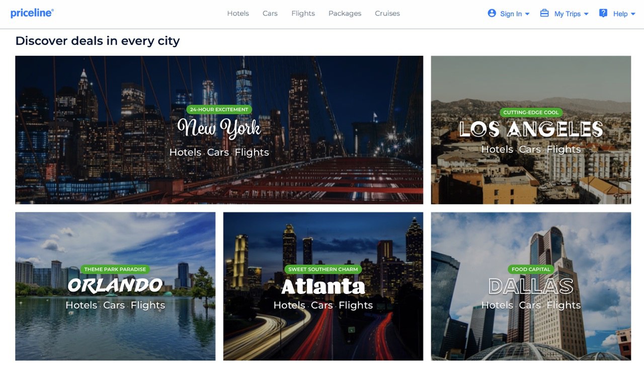Click the Theme Park Paradise badge
This screenshot has height=368, width=644.
pyautogui.click(x=115, y=269)
